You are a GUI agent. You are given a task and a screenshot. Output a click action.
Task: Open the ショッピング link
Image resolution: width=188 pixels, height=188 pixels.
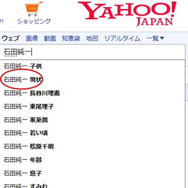(34, 21)
